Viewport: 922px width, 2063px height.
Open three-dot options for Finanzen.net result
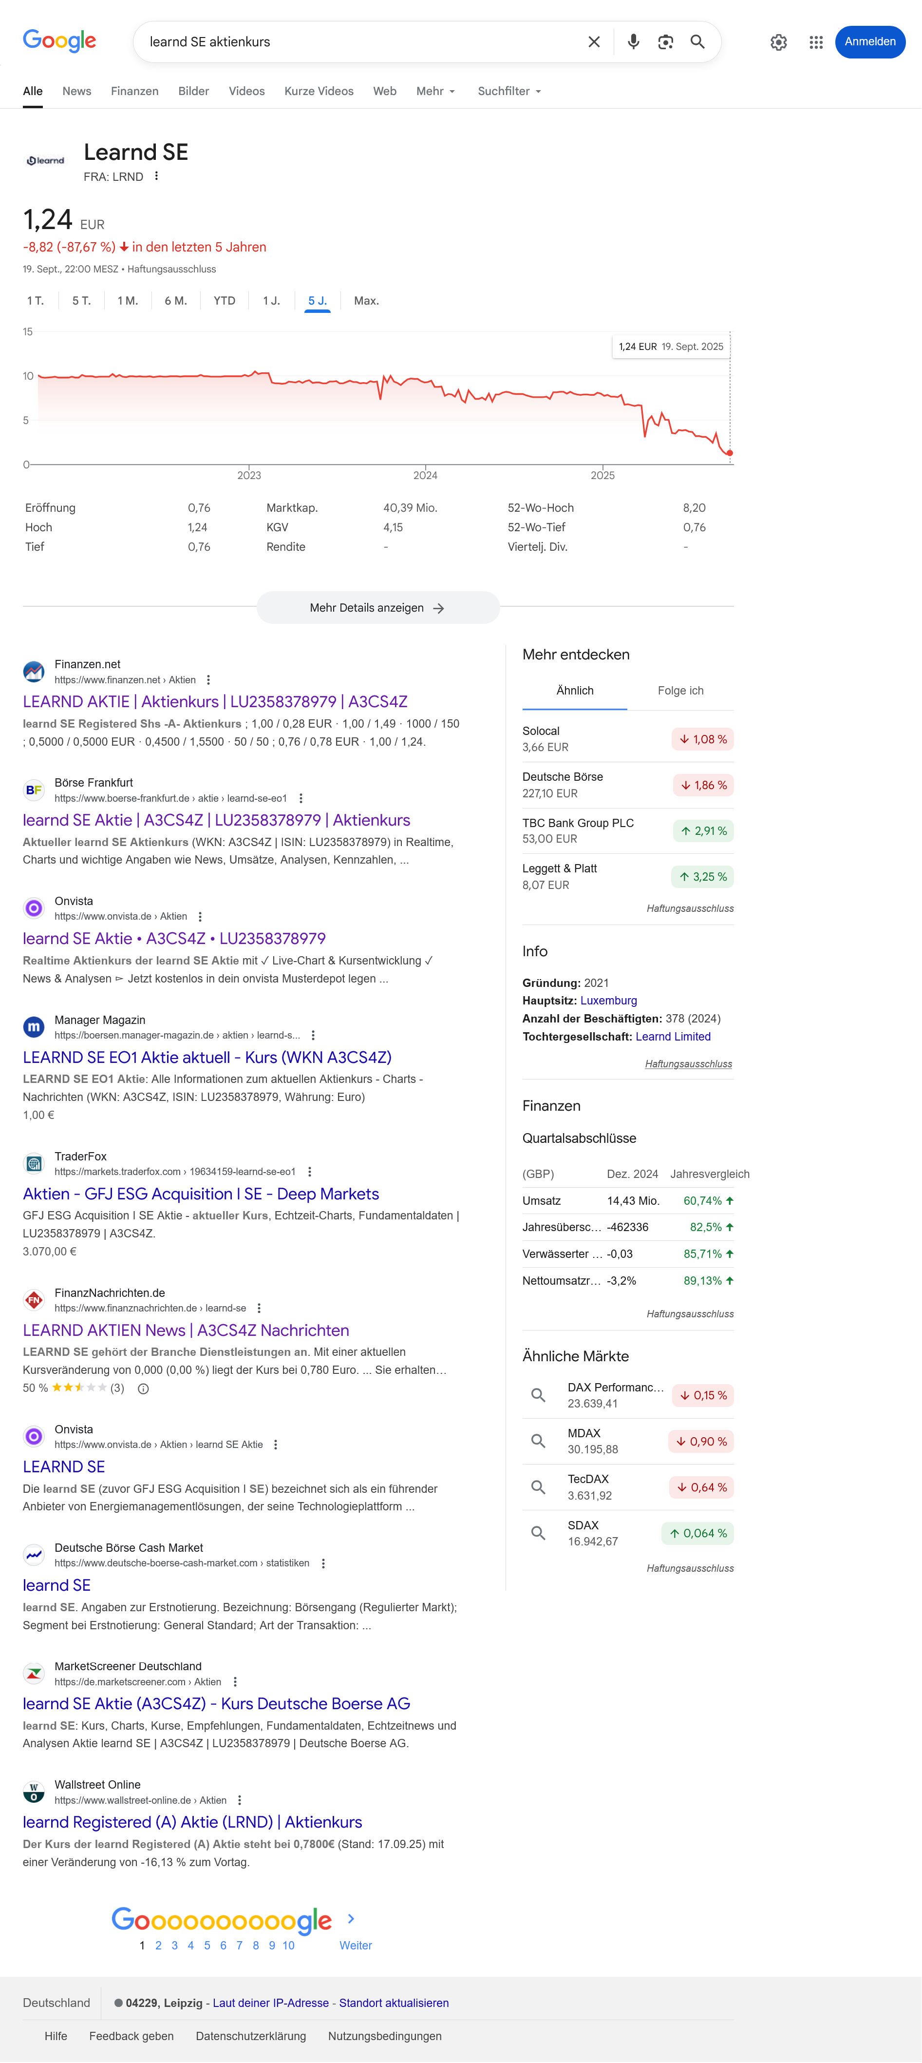209,680
